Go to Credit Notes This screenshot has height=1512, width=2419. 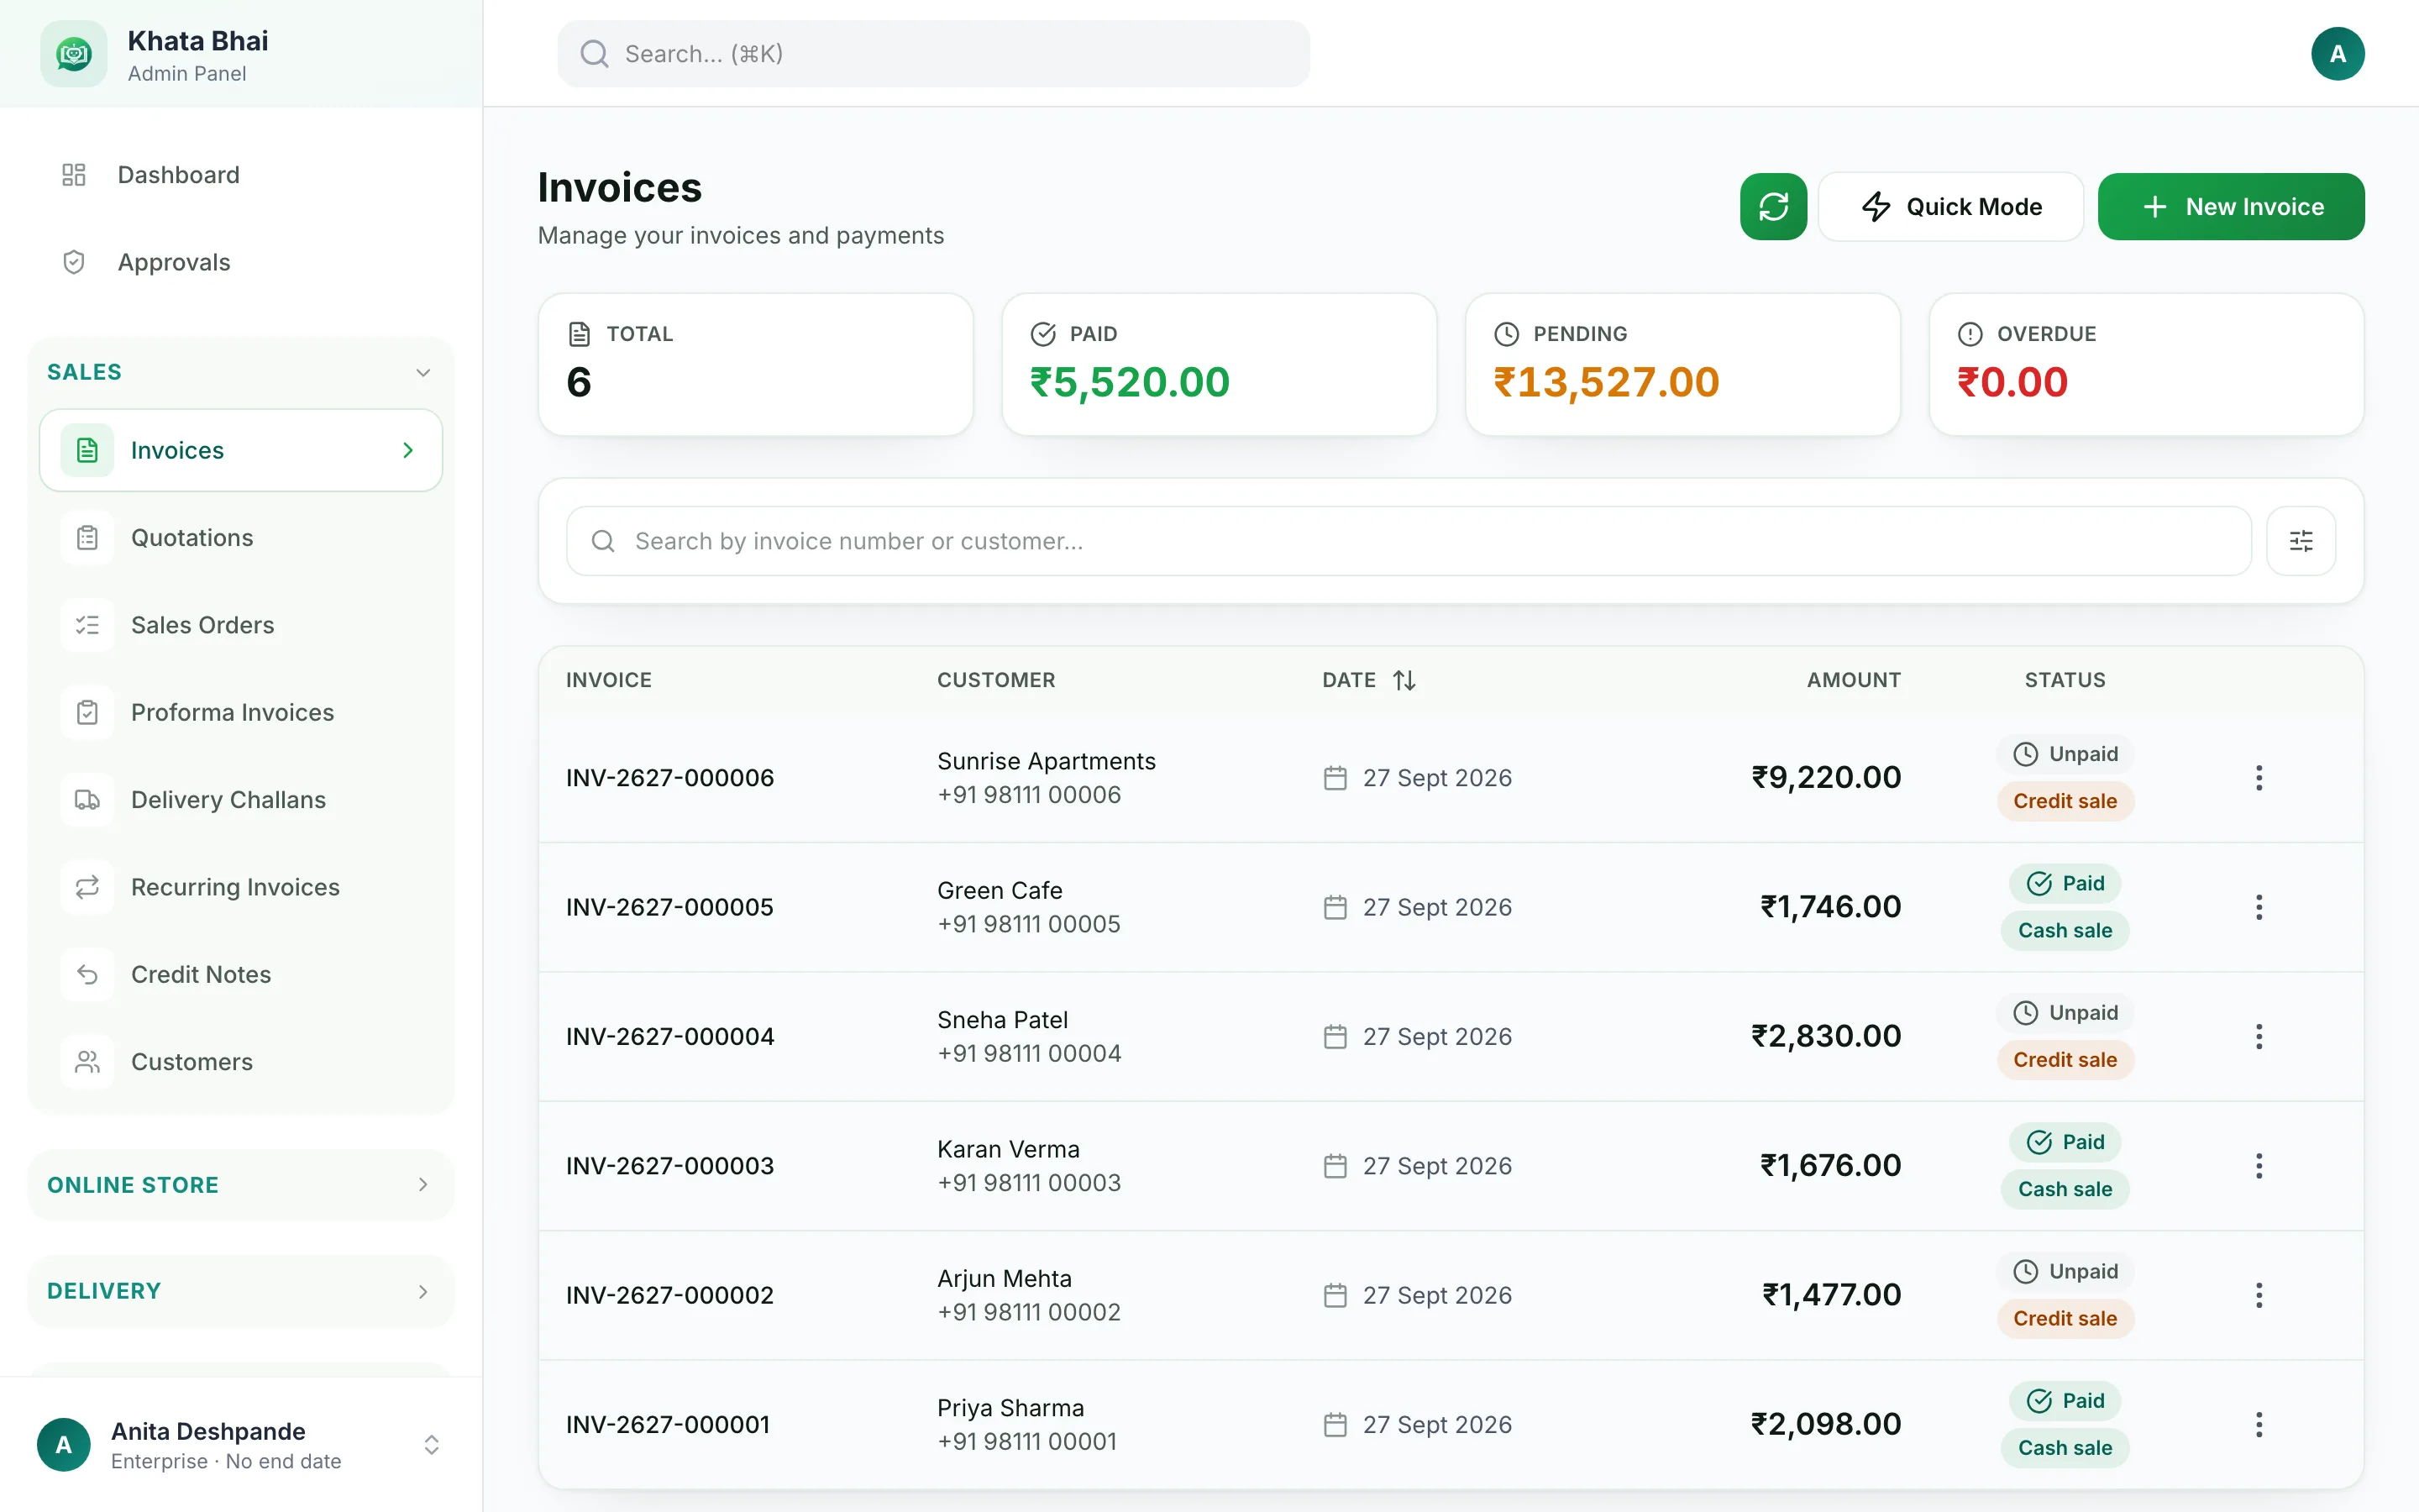pyautogui.click(x=240, y=975)
